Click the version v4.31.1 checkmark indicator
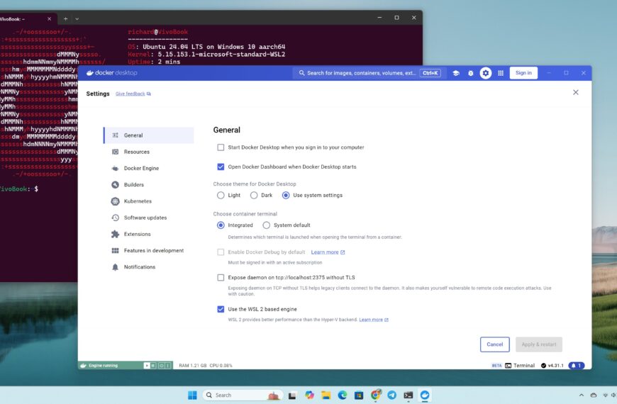 click(x=552, y=366)
